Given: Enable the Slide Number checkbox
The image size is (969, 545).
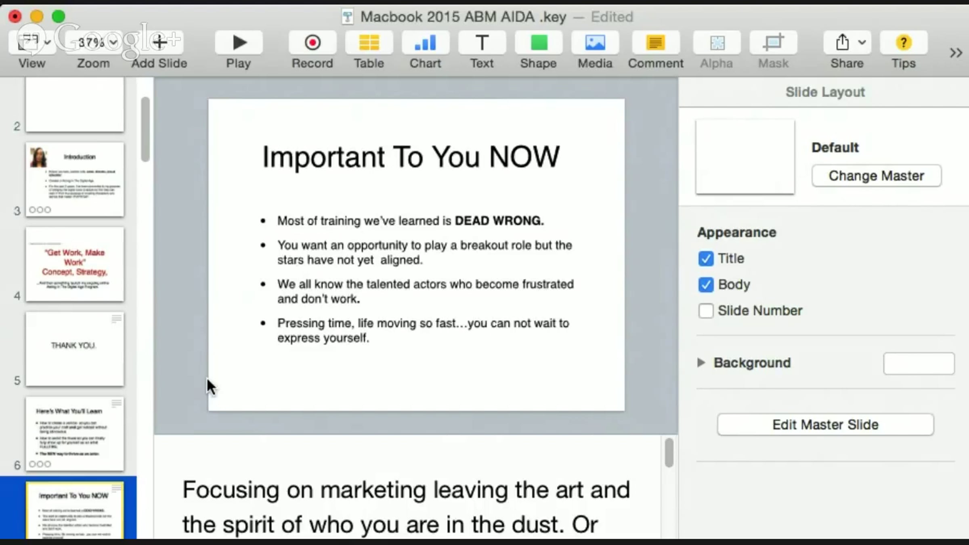Looking at the screenshot, I should 706,311.
